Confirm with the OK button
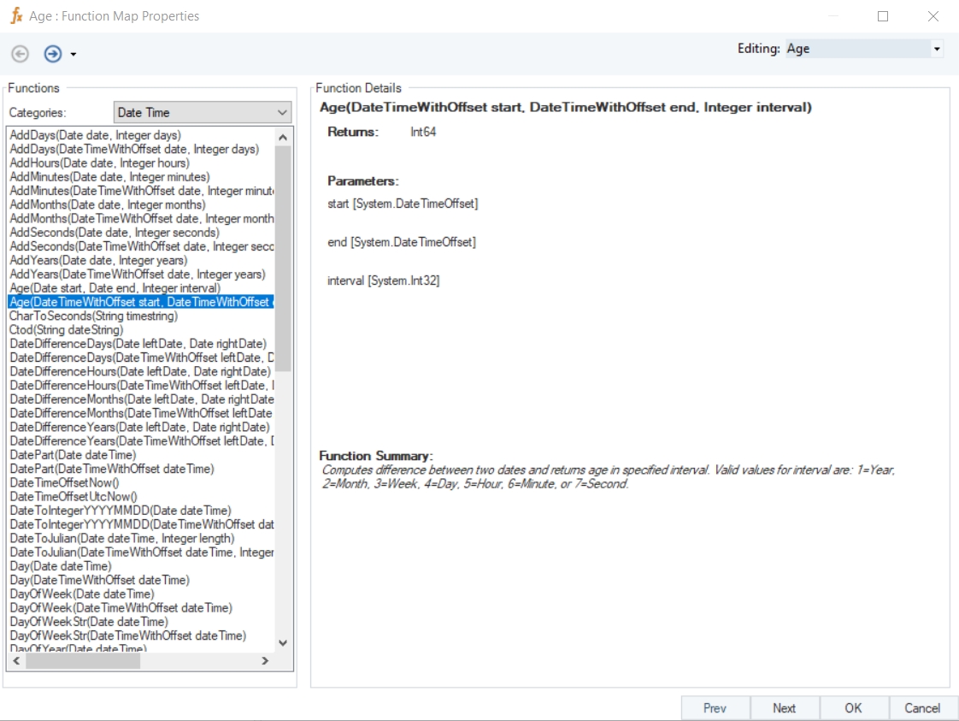Viewport: 959px width, 721px height. (x=853, y=708)
